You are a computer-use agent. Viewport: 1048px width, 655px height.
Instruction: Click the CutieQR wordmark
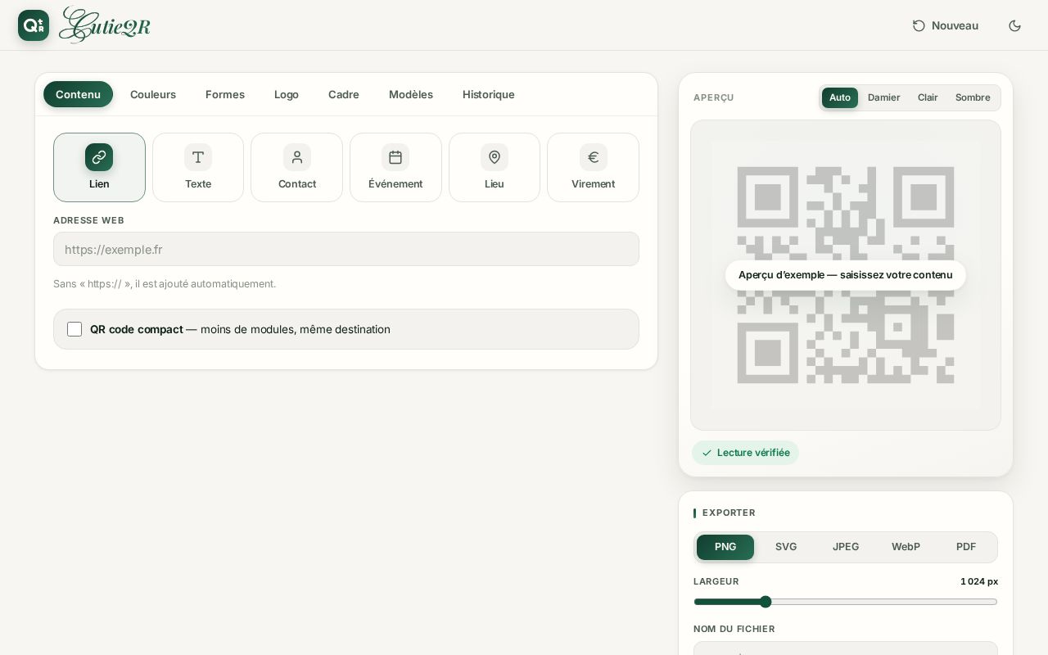click(x=105, y=25)
